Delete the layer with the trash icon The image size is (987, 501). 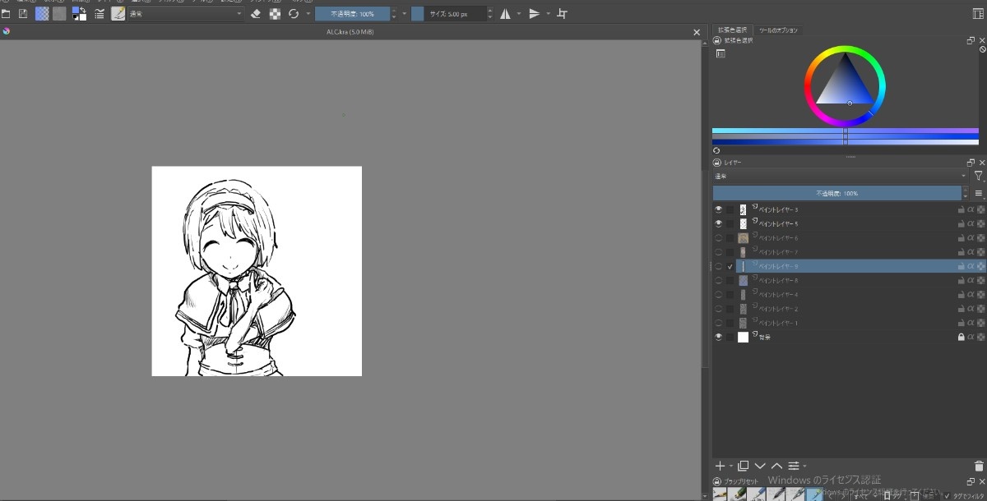[979, 466]
